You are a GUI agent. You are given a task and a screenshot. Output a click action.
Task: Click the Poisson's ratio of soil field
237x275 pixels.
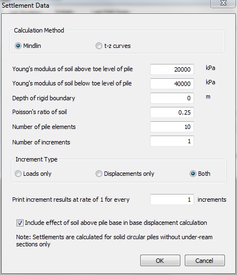[x=172, y=112]
